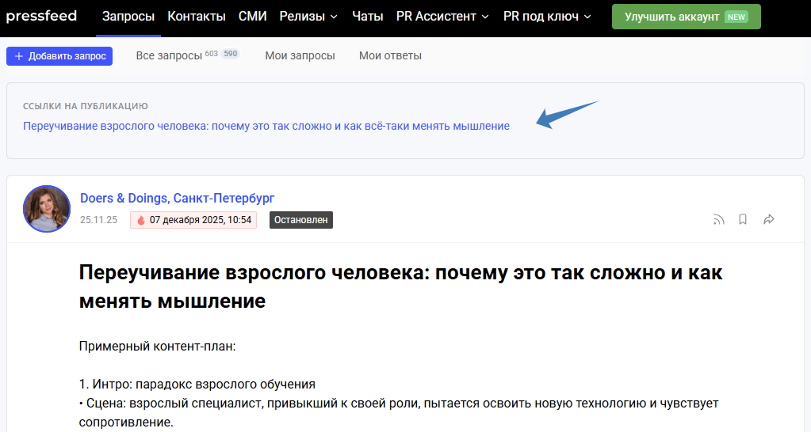Screen dimensions: 811x432
Task: Go to the Запросы section
Action: pos(128,17)
